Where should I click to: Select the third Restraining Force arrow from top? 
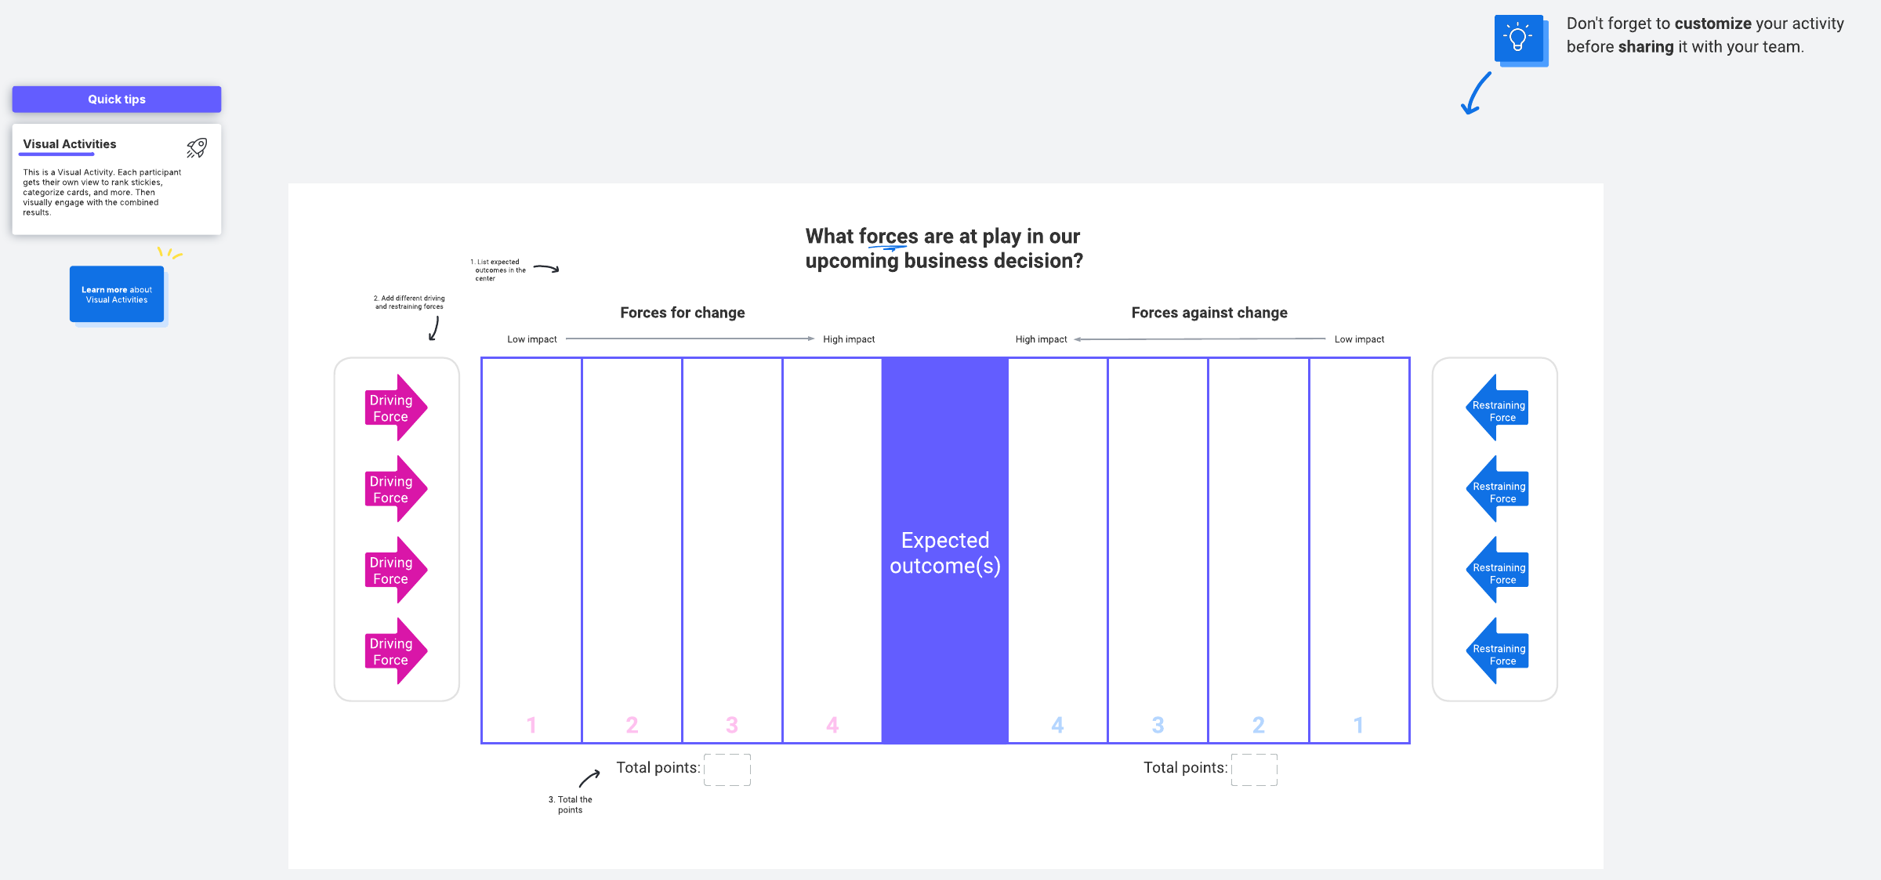pyautogui.click(x=1498, y=570)
